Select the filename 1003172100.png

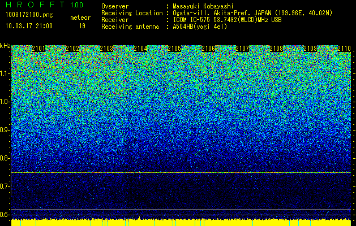click(x=29, y=15)
